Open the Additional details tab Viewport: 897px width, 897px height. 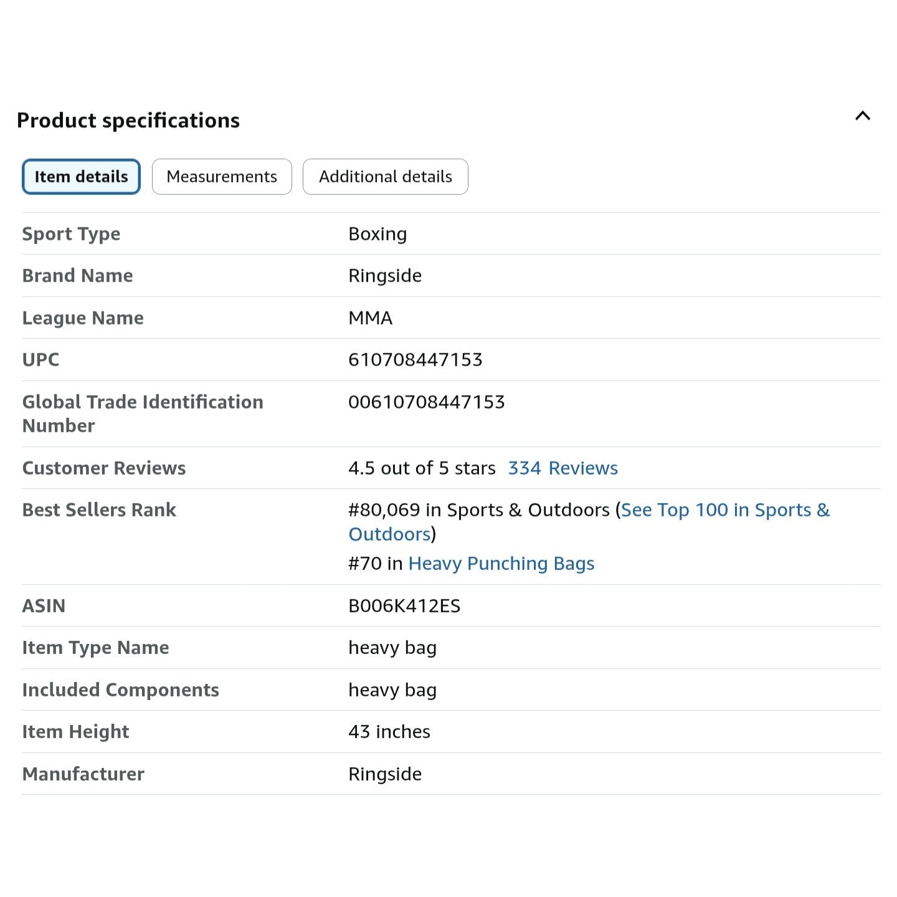point(385,177)
